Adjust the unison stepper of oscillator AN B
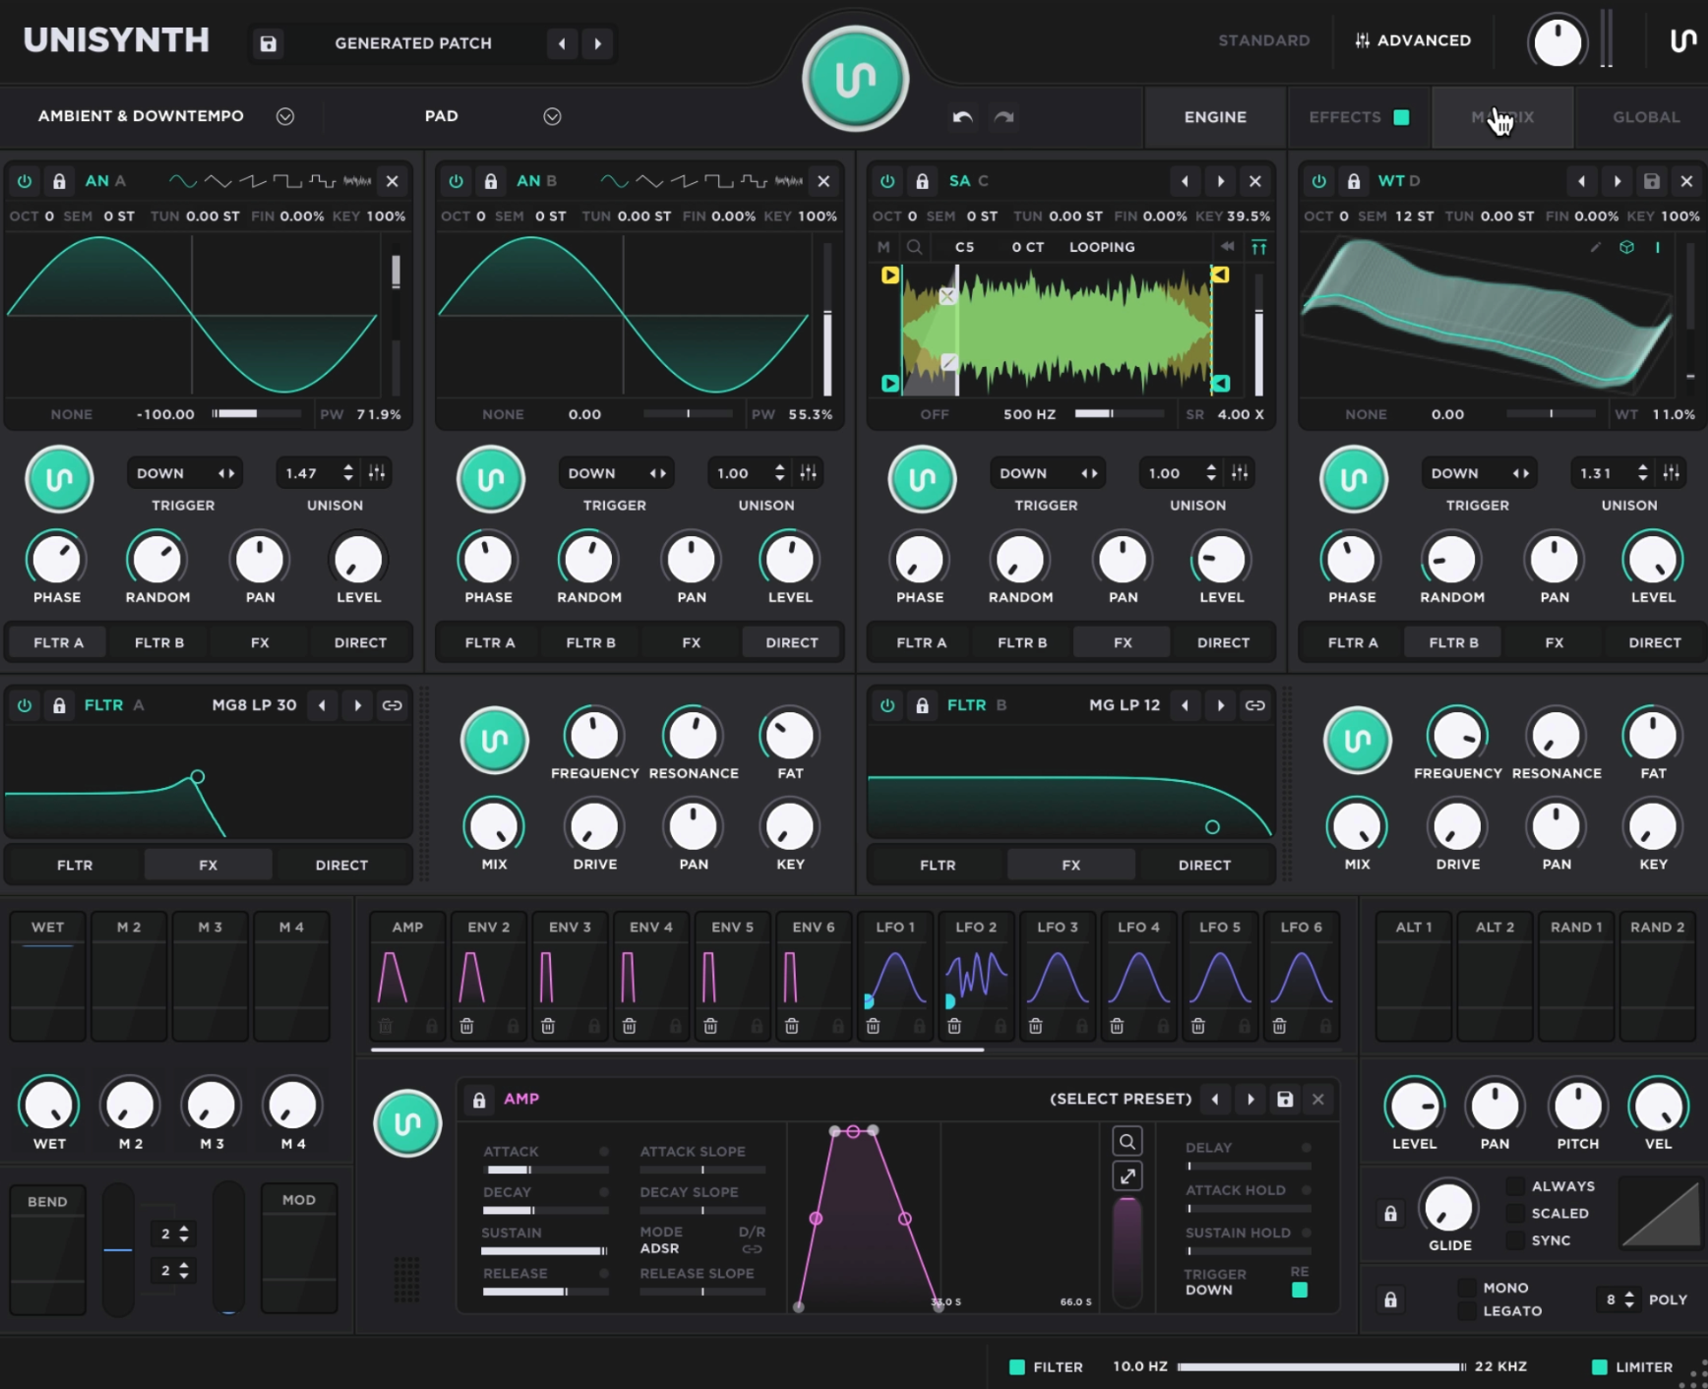Screen dimensions: 1708x1389 click(779, 473)
